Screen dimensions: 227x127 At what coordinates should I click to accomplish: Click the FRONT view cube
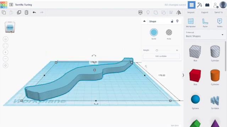click(x=10, y=27)
